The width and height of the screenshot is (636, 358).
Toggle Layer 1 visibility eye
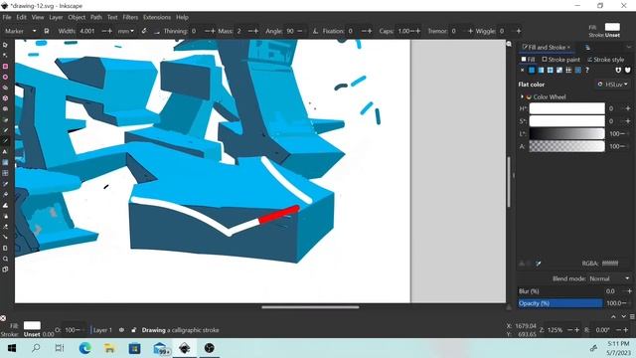[121, 330]
